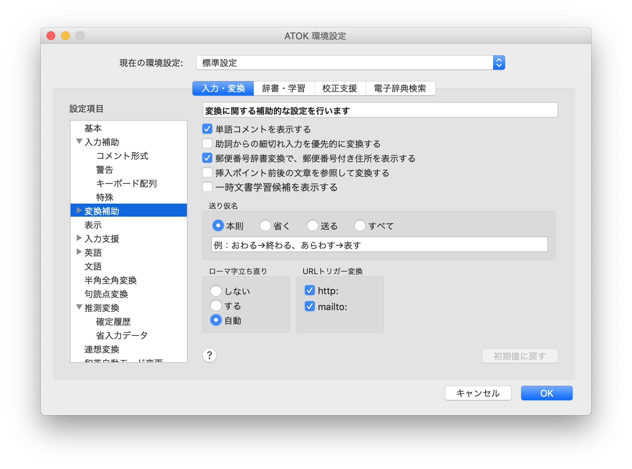Expand the 入力支援 tree node
The width and height of the screenshot is (632, 469).
point(79,238)
